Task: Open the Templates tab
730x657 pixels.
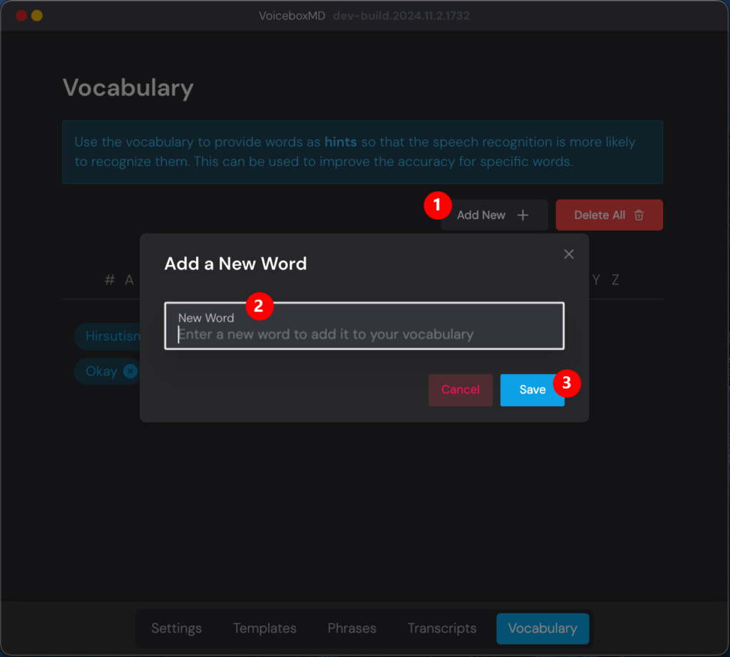Action: [264, 628]
